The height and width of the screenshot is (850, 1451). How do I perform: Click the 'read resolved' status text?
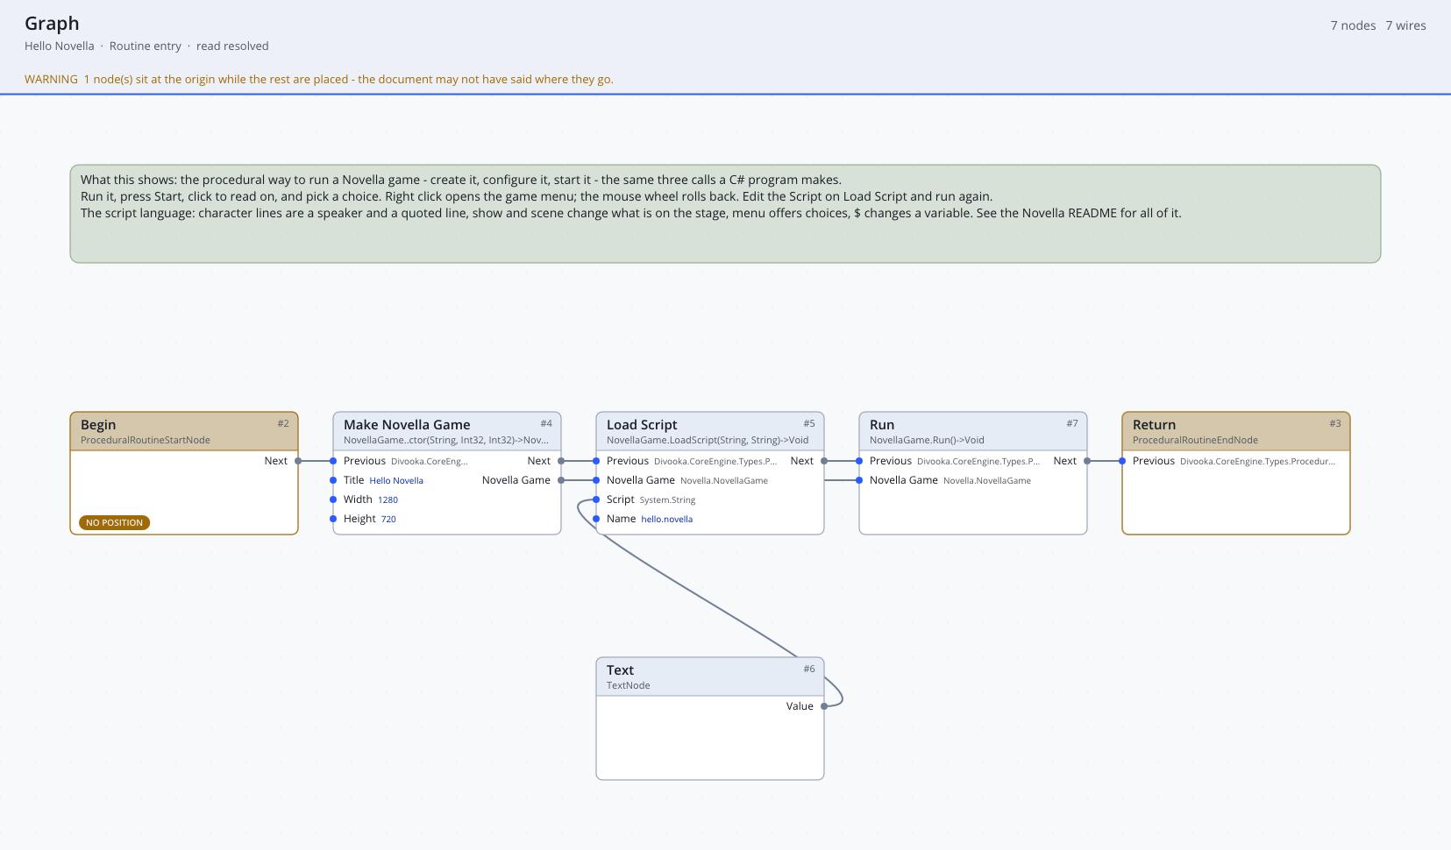click(232, 46)
